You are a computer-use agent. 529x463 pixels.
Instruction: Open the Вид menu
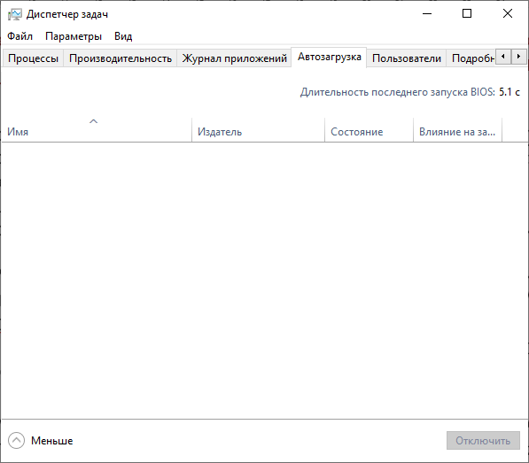coord(123,36)
